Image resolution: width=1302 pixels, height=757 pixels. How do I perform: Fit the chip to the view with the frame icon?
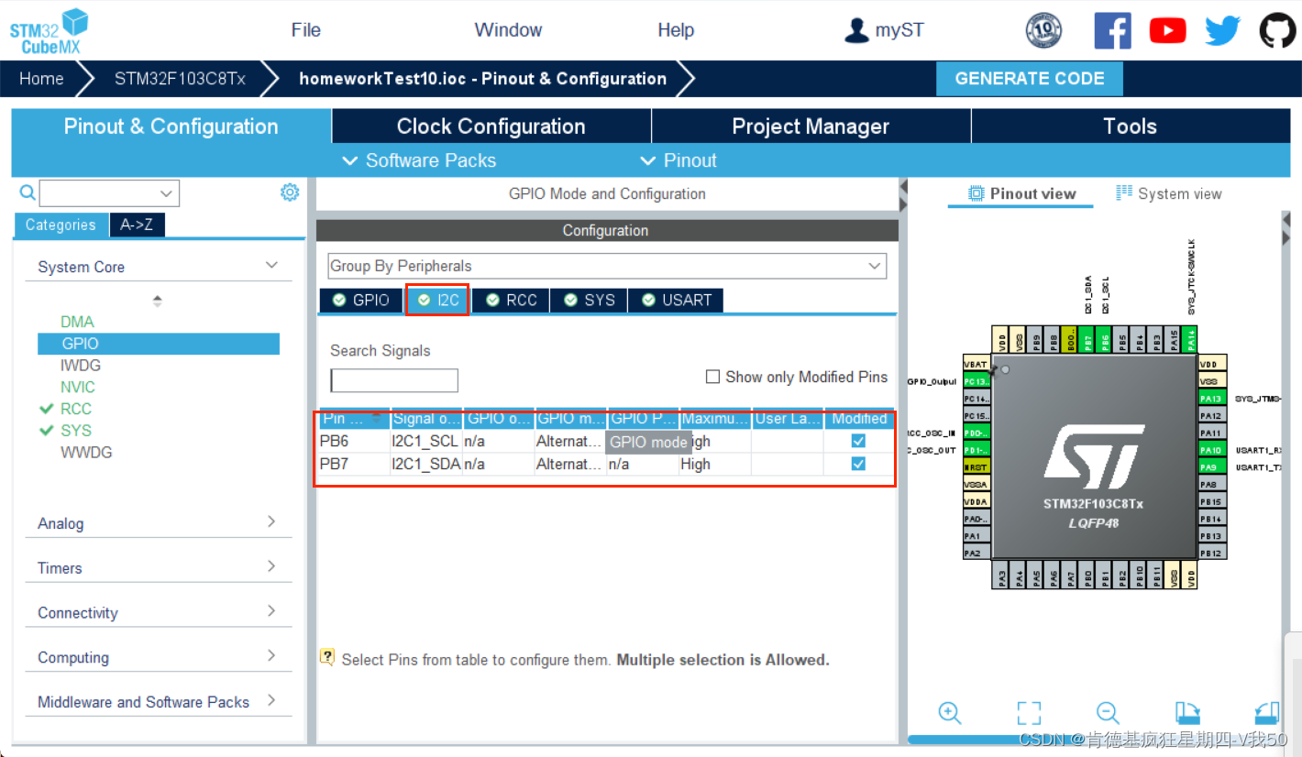pyautogui.click(x=1029, y=713)
